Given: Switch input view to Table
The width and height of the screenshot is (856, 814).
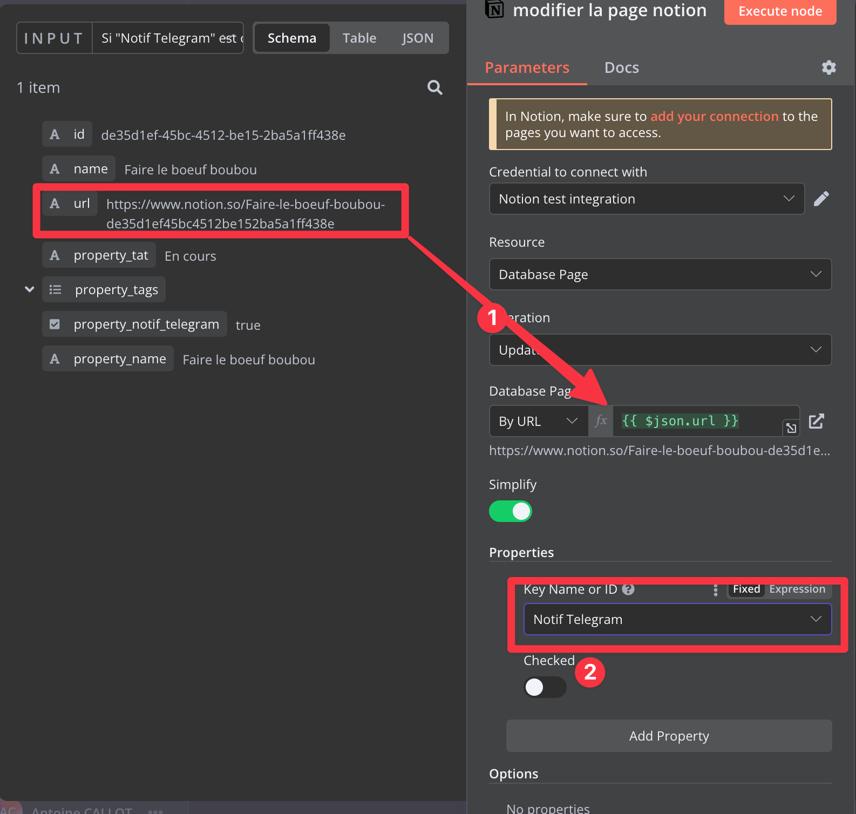Looking at the screenshot, I should coord(359,38).
